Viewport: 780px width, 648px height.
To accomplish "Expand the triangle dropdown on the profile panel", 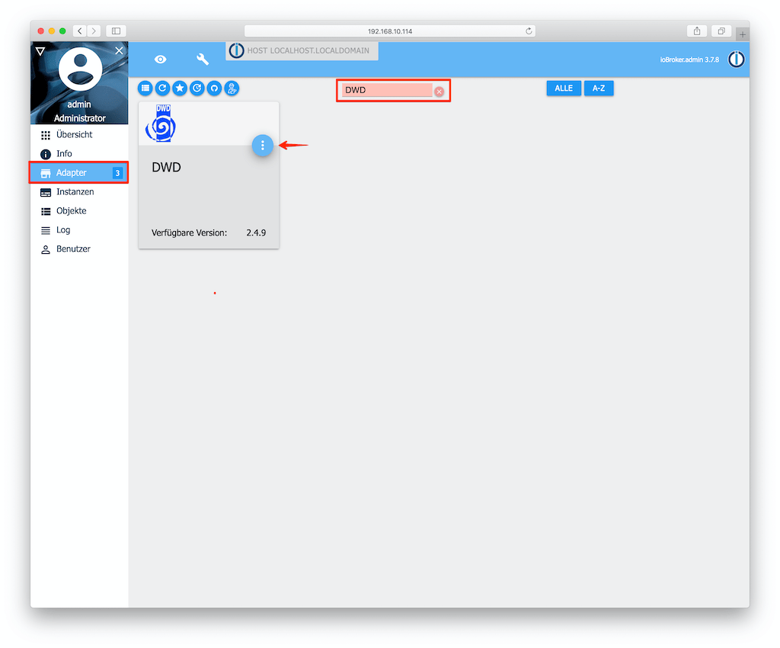I will tap(40, 51).
